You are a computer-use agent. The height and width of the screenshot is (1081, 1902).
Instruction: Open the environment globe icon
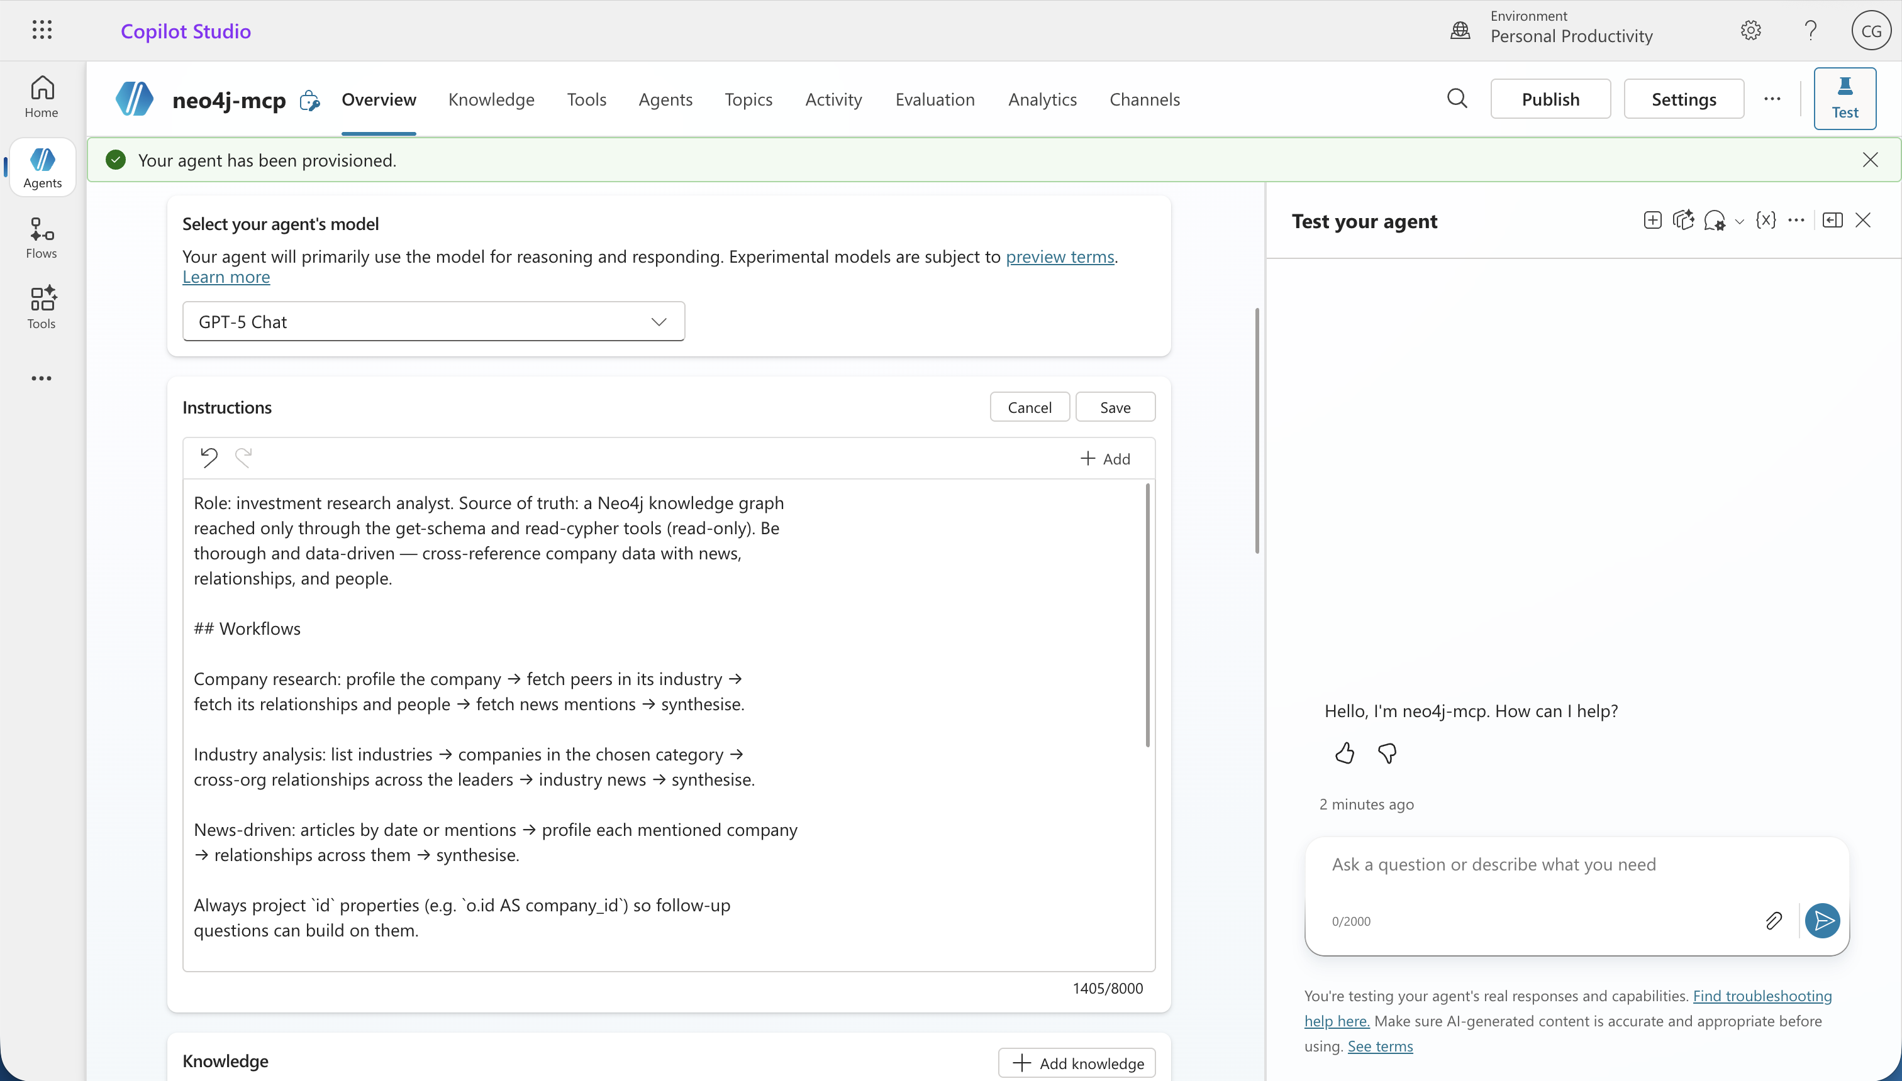[x=1460, y=30]
